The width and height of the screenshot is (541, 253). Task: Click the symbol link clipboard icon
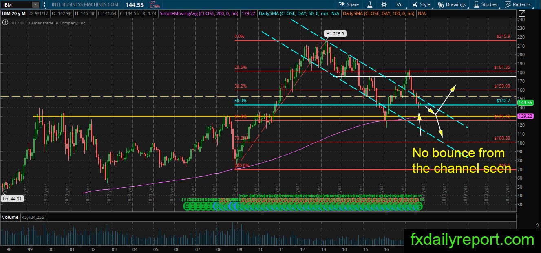pos(44,4)
